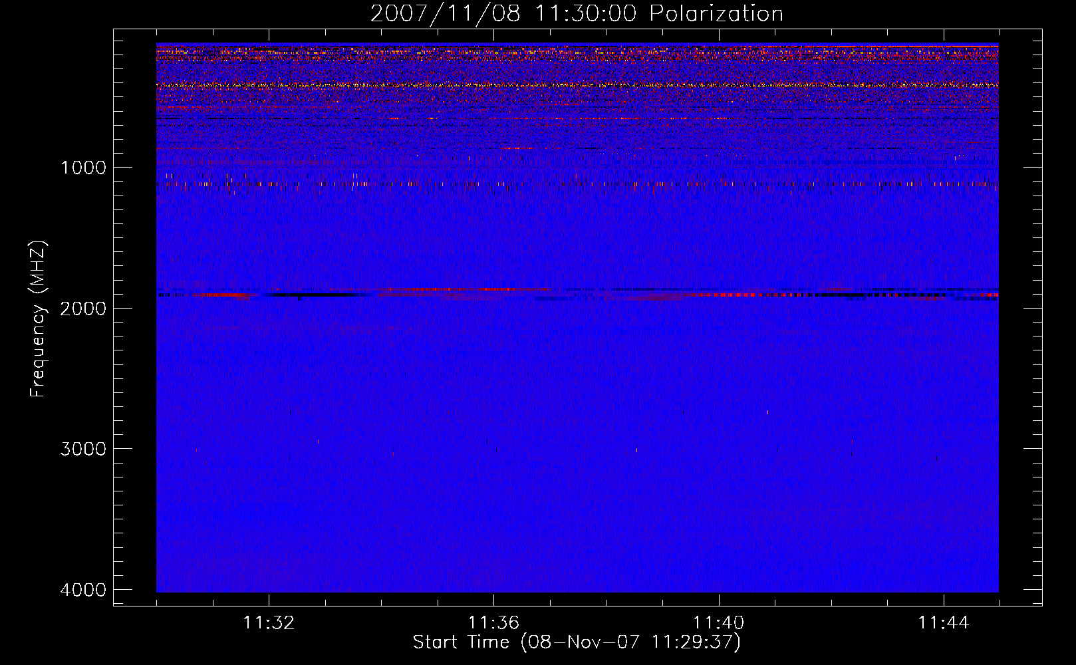Click the 3000 frequency tick label
The image size is (1076, 665).
pyautogui.click(x=83, y=449)
